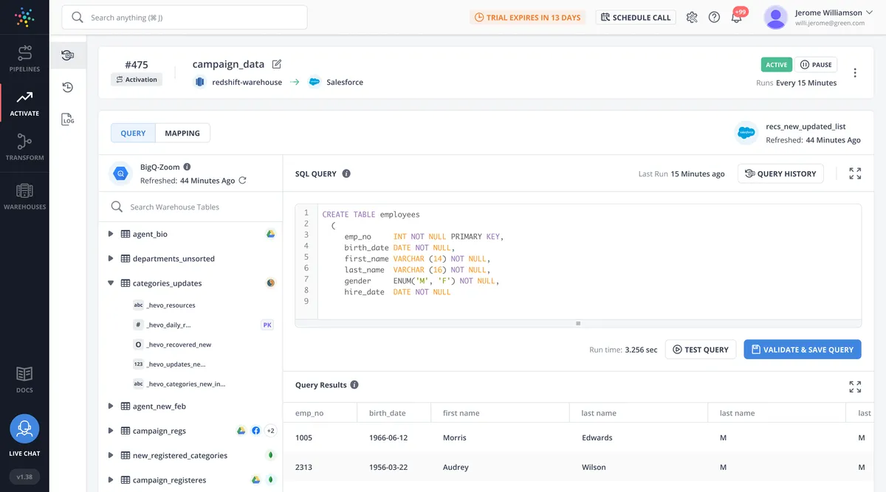Viewport: 886px width, 492px height.
Task: Pause the active activation
Action: click(x=816, y=65)
